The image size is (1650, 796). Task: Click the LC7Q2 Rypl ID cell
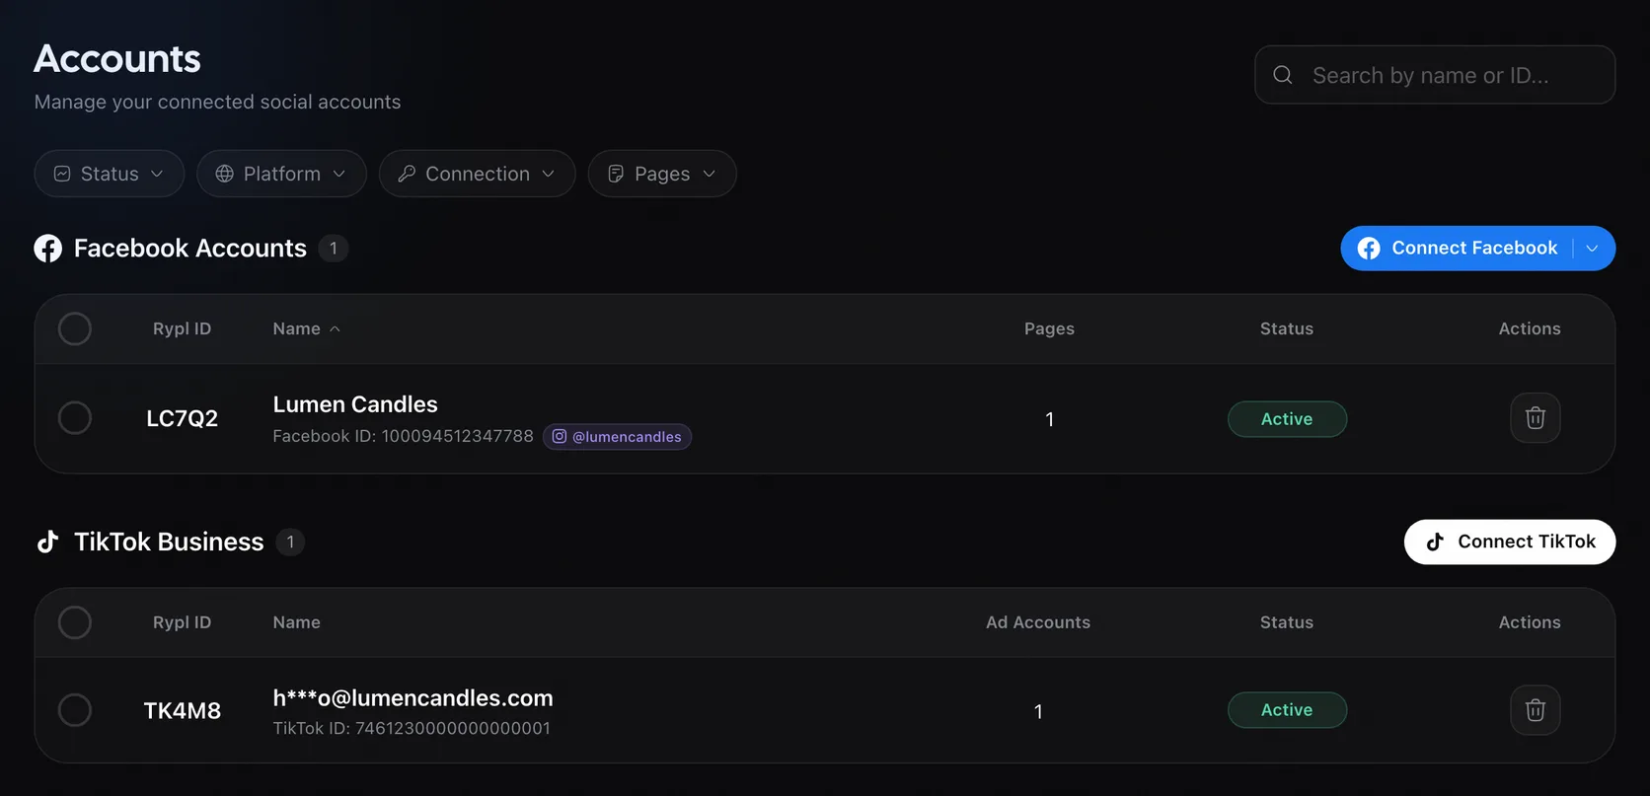pos(182,418)
